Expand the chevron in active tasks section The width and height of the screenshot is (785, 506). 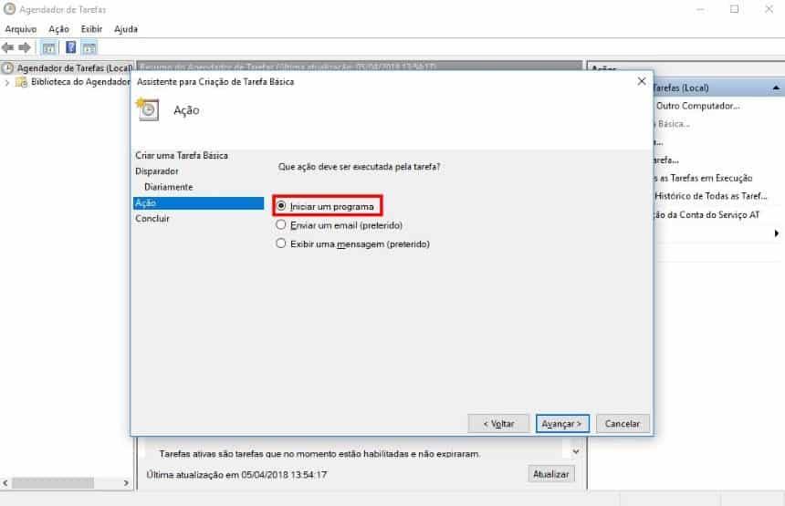click(x=576, y=451)
